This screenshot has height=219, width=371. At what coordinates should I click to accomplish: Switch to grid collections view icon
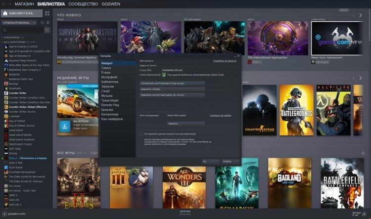pos(47,13)
